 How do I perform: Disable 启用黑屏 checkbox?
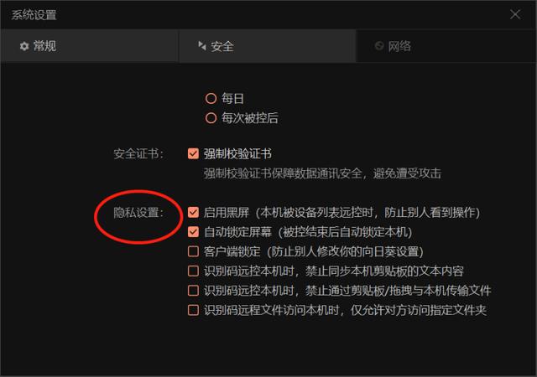point(193,213)
